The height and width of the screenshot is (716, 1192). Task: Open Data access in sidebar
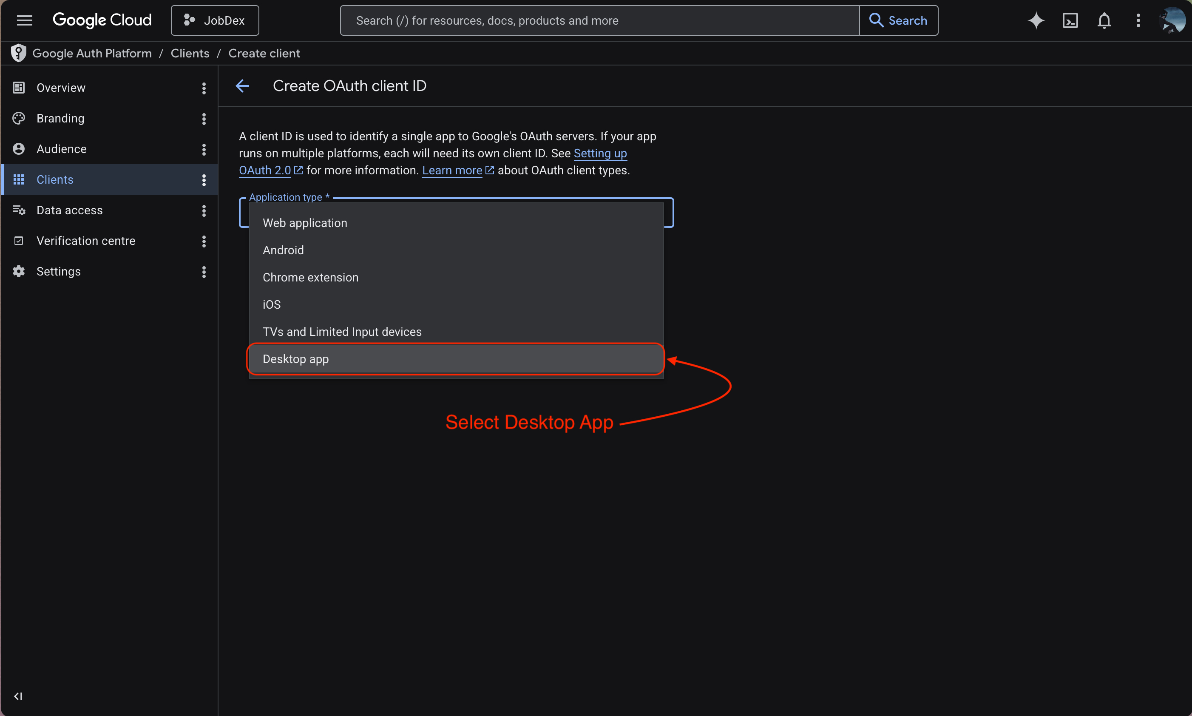point(109,210)
